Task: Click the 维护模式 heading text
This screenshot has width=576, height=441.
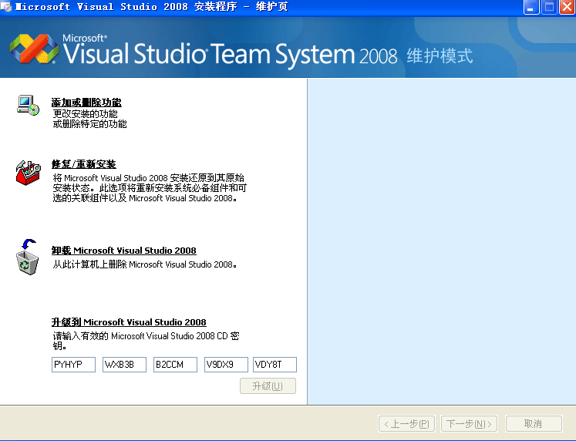Action: [440, 56]
